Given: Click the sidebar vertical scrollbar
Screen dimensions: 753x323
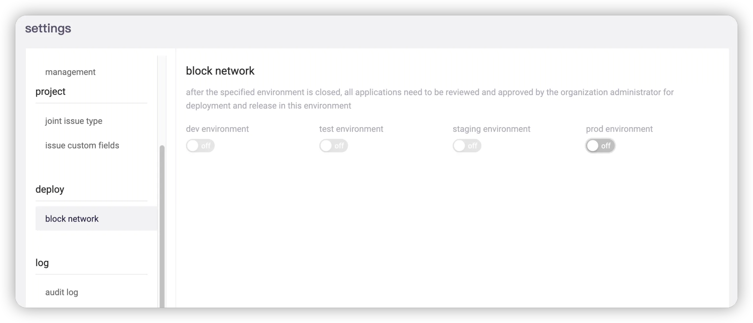Looking at the screenshot, I should (x=162, y=226).
